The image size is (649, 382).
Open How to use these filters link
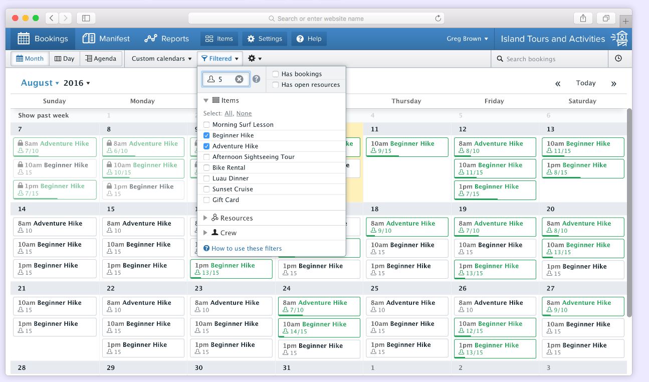(x=243, y=248)
